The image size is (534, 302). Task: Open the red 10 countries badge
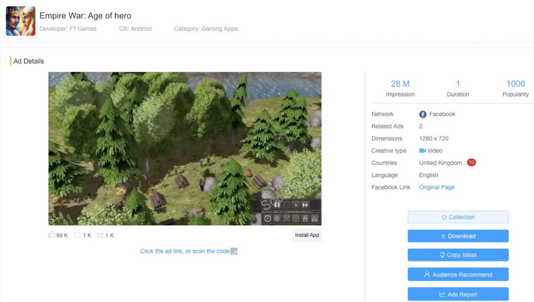(x=471, y=162)
